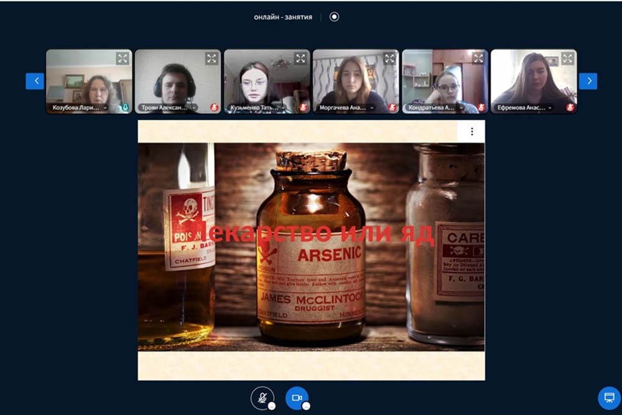Screen dimensions: 622x415
Task: Open camera options arrow on webcam button
Action: [306, 406]
